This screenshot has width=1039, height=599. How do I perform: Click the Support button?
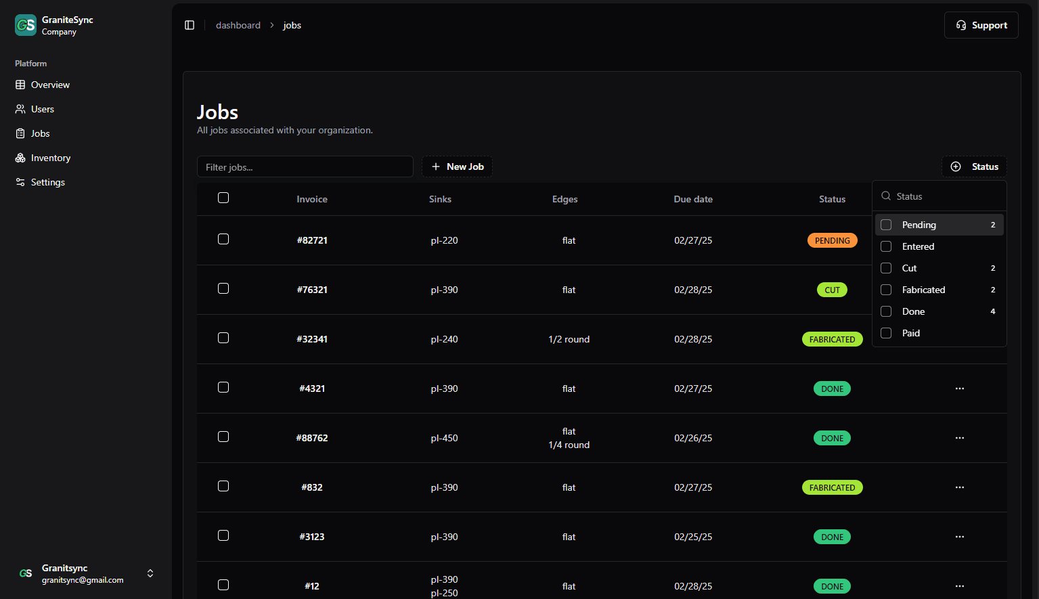(981, 25)
